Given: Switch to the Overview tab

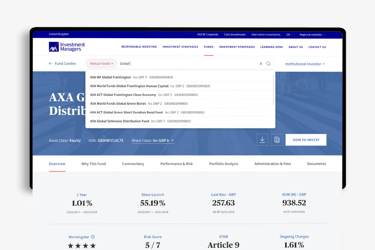Looking at the screenshot, I should [57, 164].
